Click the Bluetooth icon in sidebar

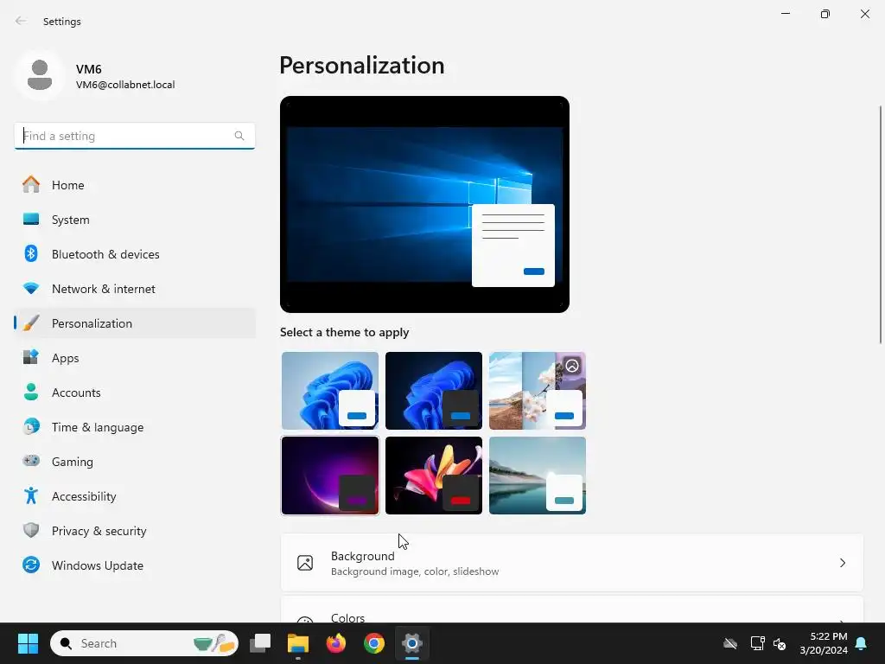point(31,253)
